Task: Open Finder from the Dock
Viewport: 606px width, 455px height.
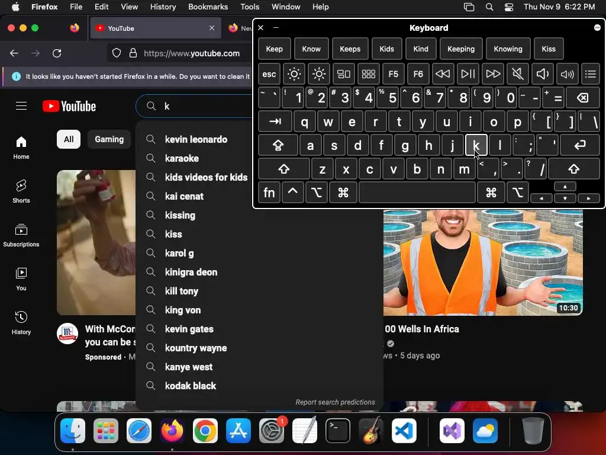Action: (x=73, y=431)
